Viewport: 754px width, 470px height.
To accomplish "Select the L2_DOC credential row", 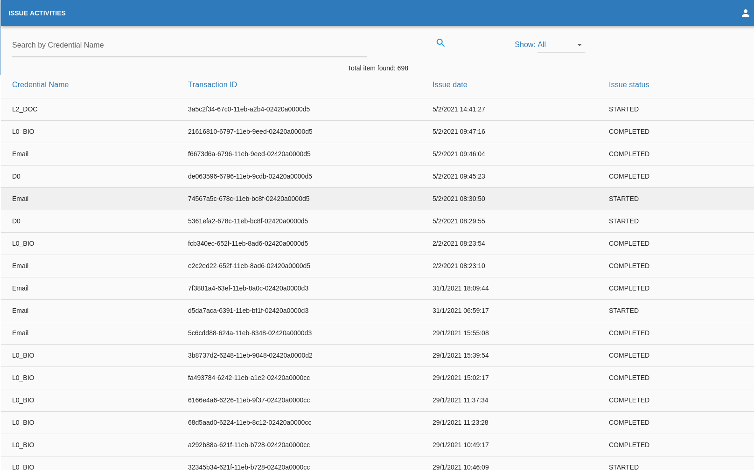I will [377, 109].
